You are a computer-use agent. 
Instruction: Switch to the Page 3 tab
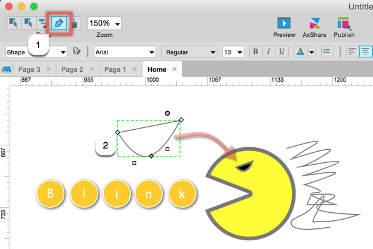29,69
